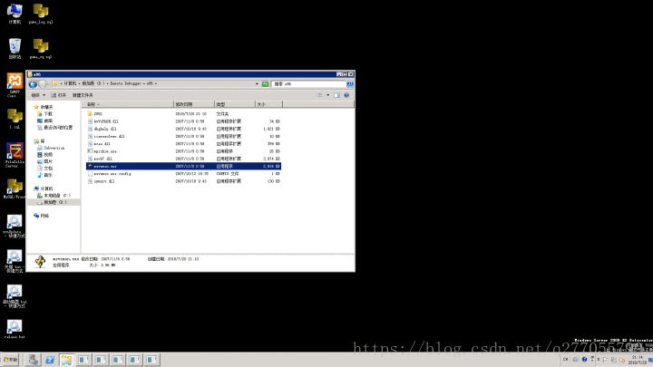The height and width of the screenshot is (367, 653).
Task: Sort by the 修改日期 (Date modified) column header
Action: point(194,104)
